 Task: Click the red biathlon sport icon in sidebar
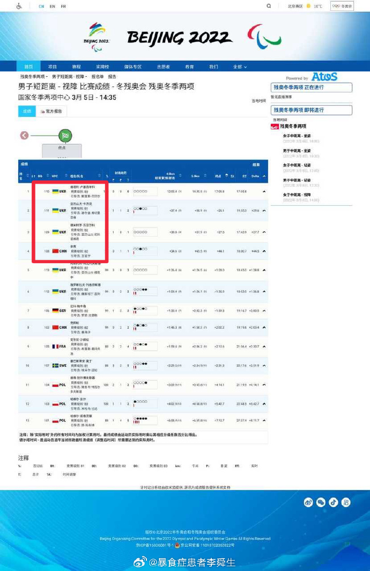[275, 126]
